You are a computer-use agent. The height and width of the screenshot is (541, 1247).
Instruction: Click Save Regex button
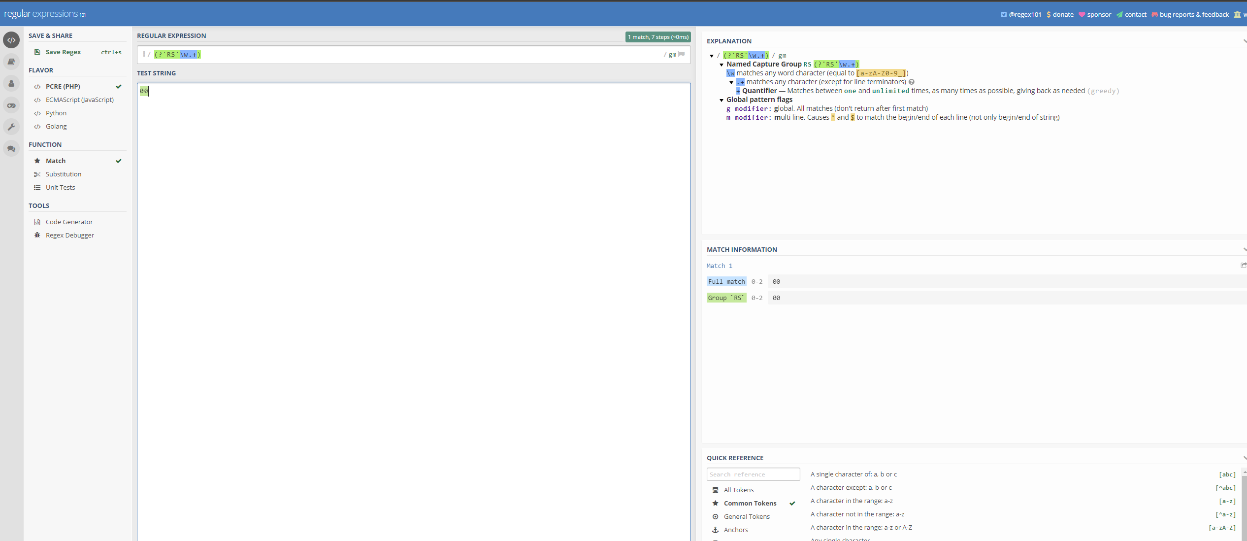(x=63, y=52)
